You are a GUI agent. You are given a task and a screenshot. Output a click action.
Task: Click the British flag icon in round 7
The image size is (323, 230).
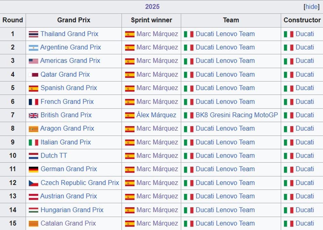point(33,115)
